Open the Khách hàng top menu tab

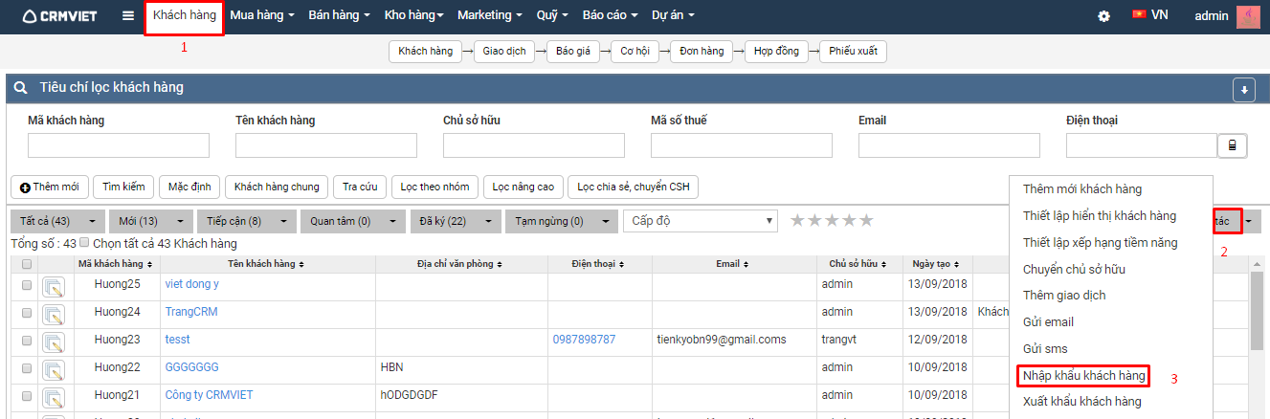(184, 15)
